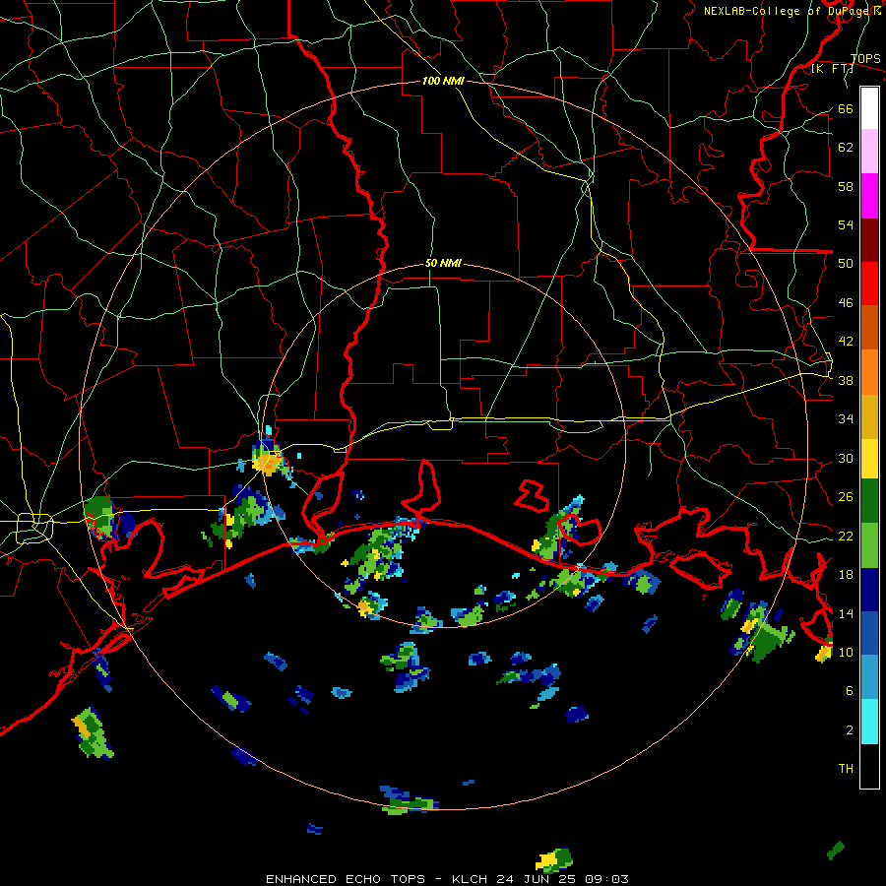This screenshot has height=886, width=886.
Task: Click the TH legend label
Action: click(846, 768)
